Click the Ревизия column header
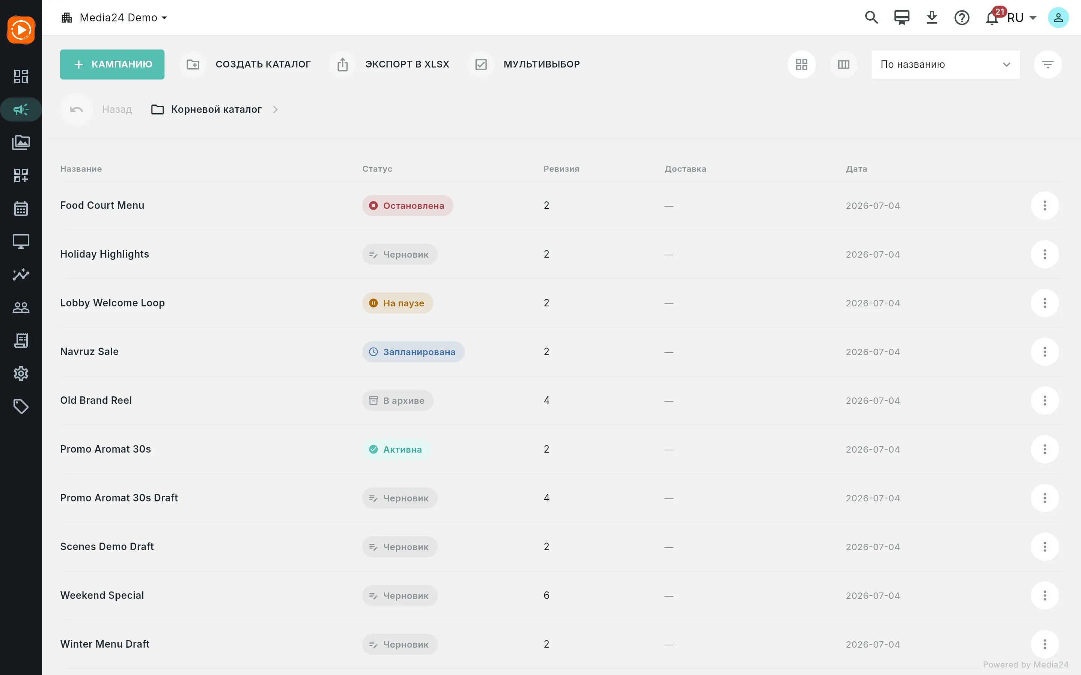 [x=562, y=169]
